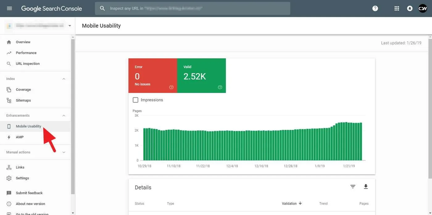The image size is (432, 215).
Task: Click the Settings gear icon
Action: 9,178
